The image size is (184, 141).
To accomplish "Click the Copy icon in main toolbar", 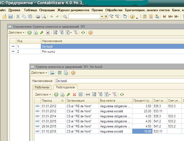I will coord(24,16).
